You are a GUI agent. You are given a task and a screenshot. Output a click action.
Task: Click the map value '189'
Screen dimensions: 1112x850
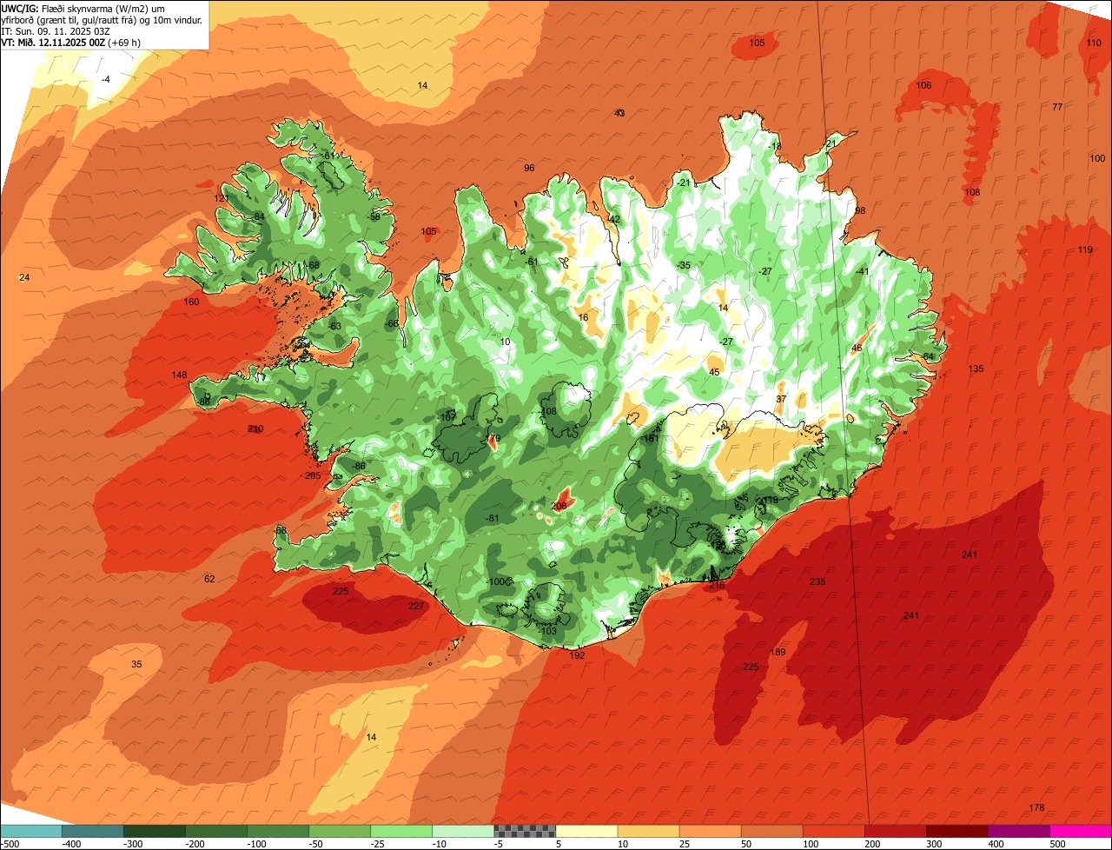coord(778,653)
